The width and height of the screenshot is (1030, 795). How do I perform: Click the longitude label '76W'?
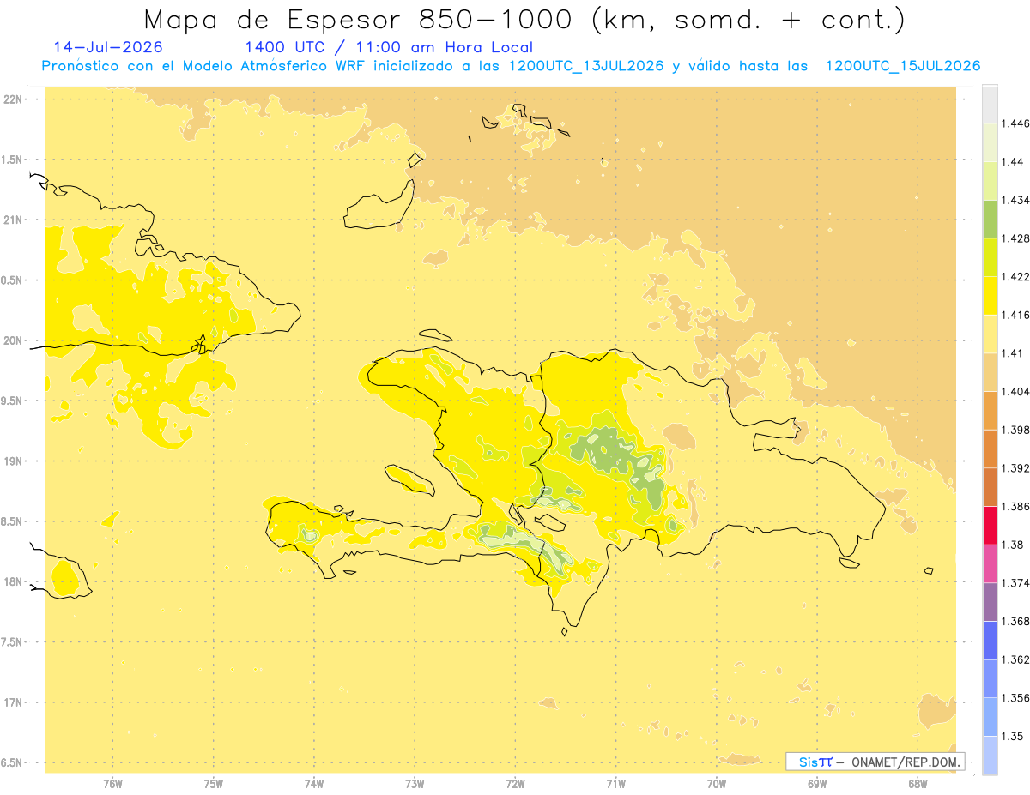click(112, 784)
